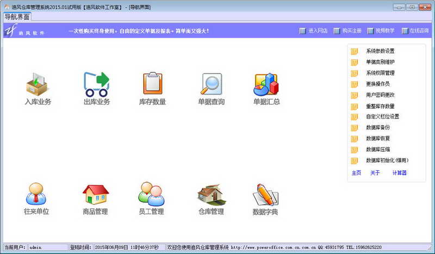Open the 库存数量 clipboard icon
Image resolution: width=435 pixels, height=254 pixels.
click(x=152, y=84)
